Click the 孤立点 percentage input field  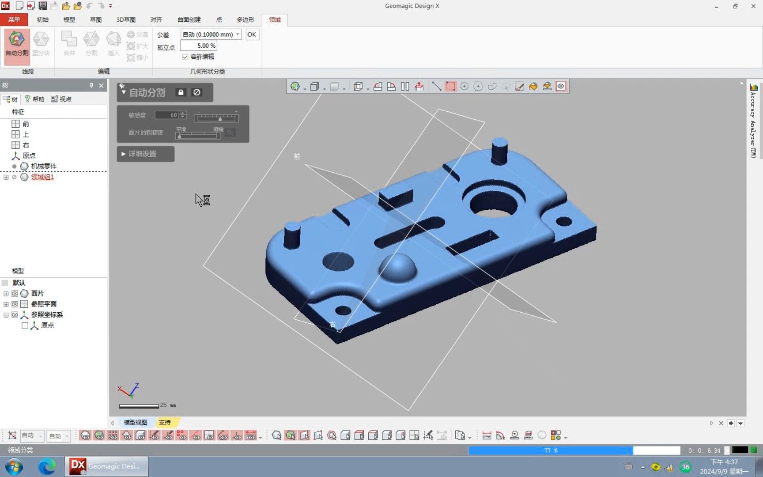tap(199, 45)
